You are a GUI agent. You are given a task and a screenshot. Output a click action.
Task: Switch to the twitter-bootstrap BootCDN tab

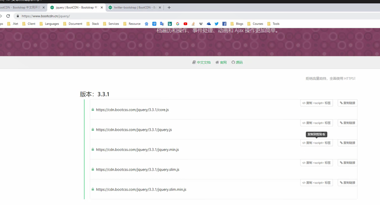(x=135, y=8)
